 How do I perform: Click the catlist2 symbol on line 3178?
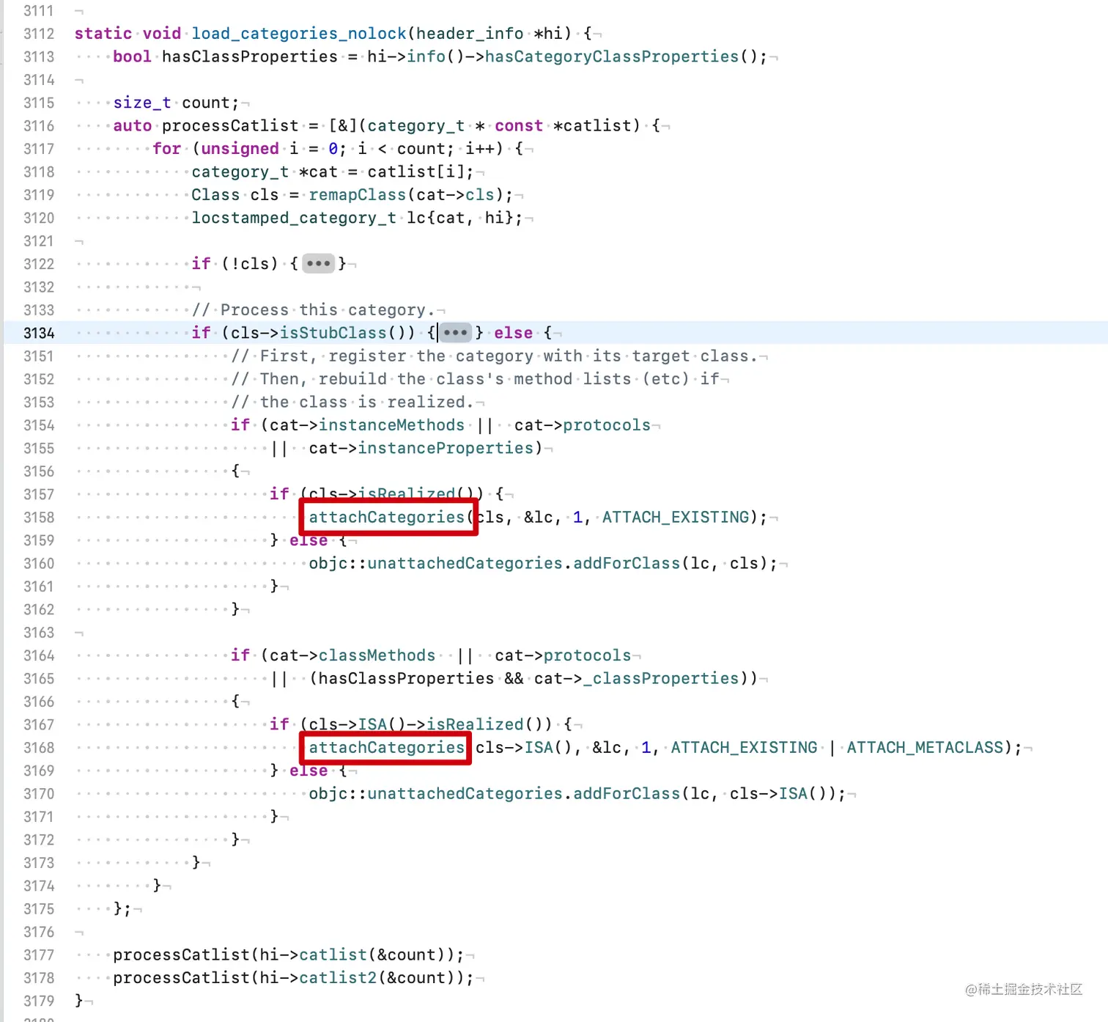[338, 977]
